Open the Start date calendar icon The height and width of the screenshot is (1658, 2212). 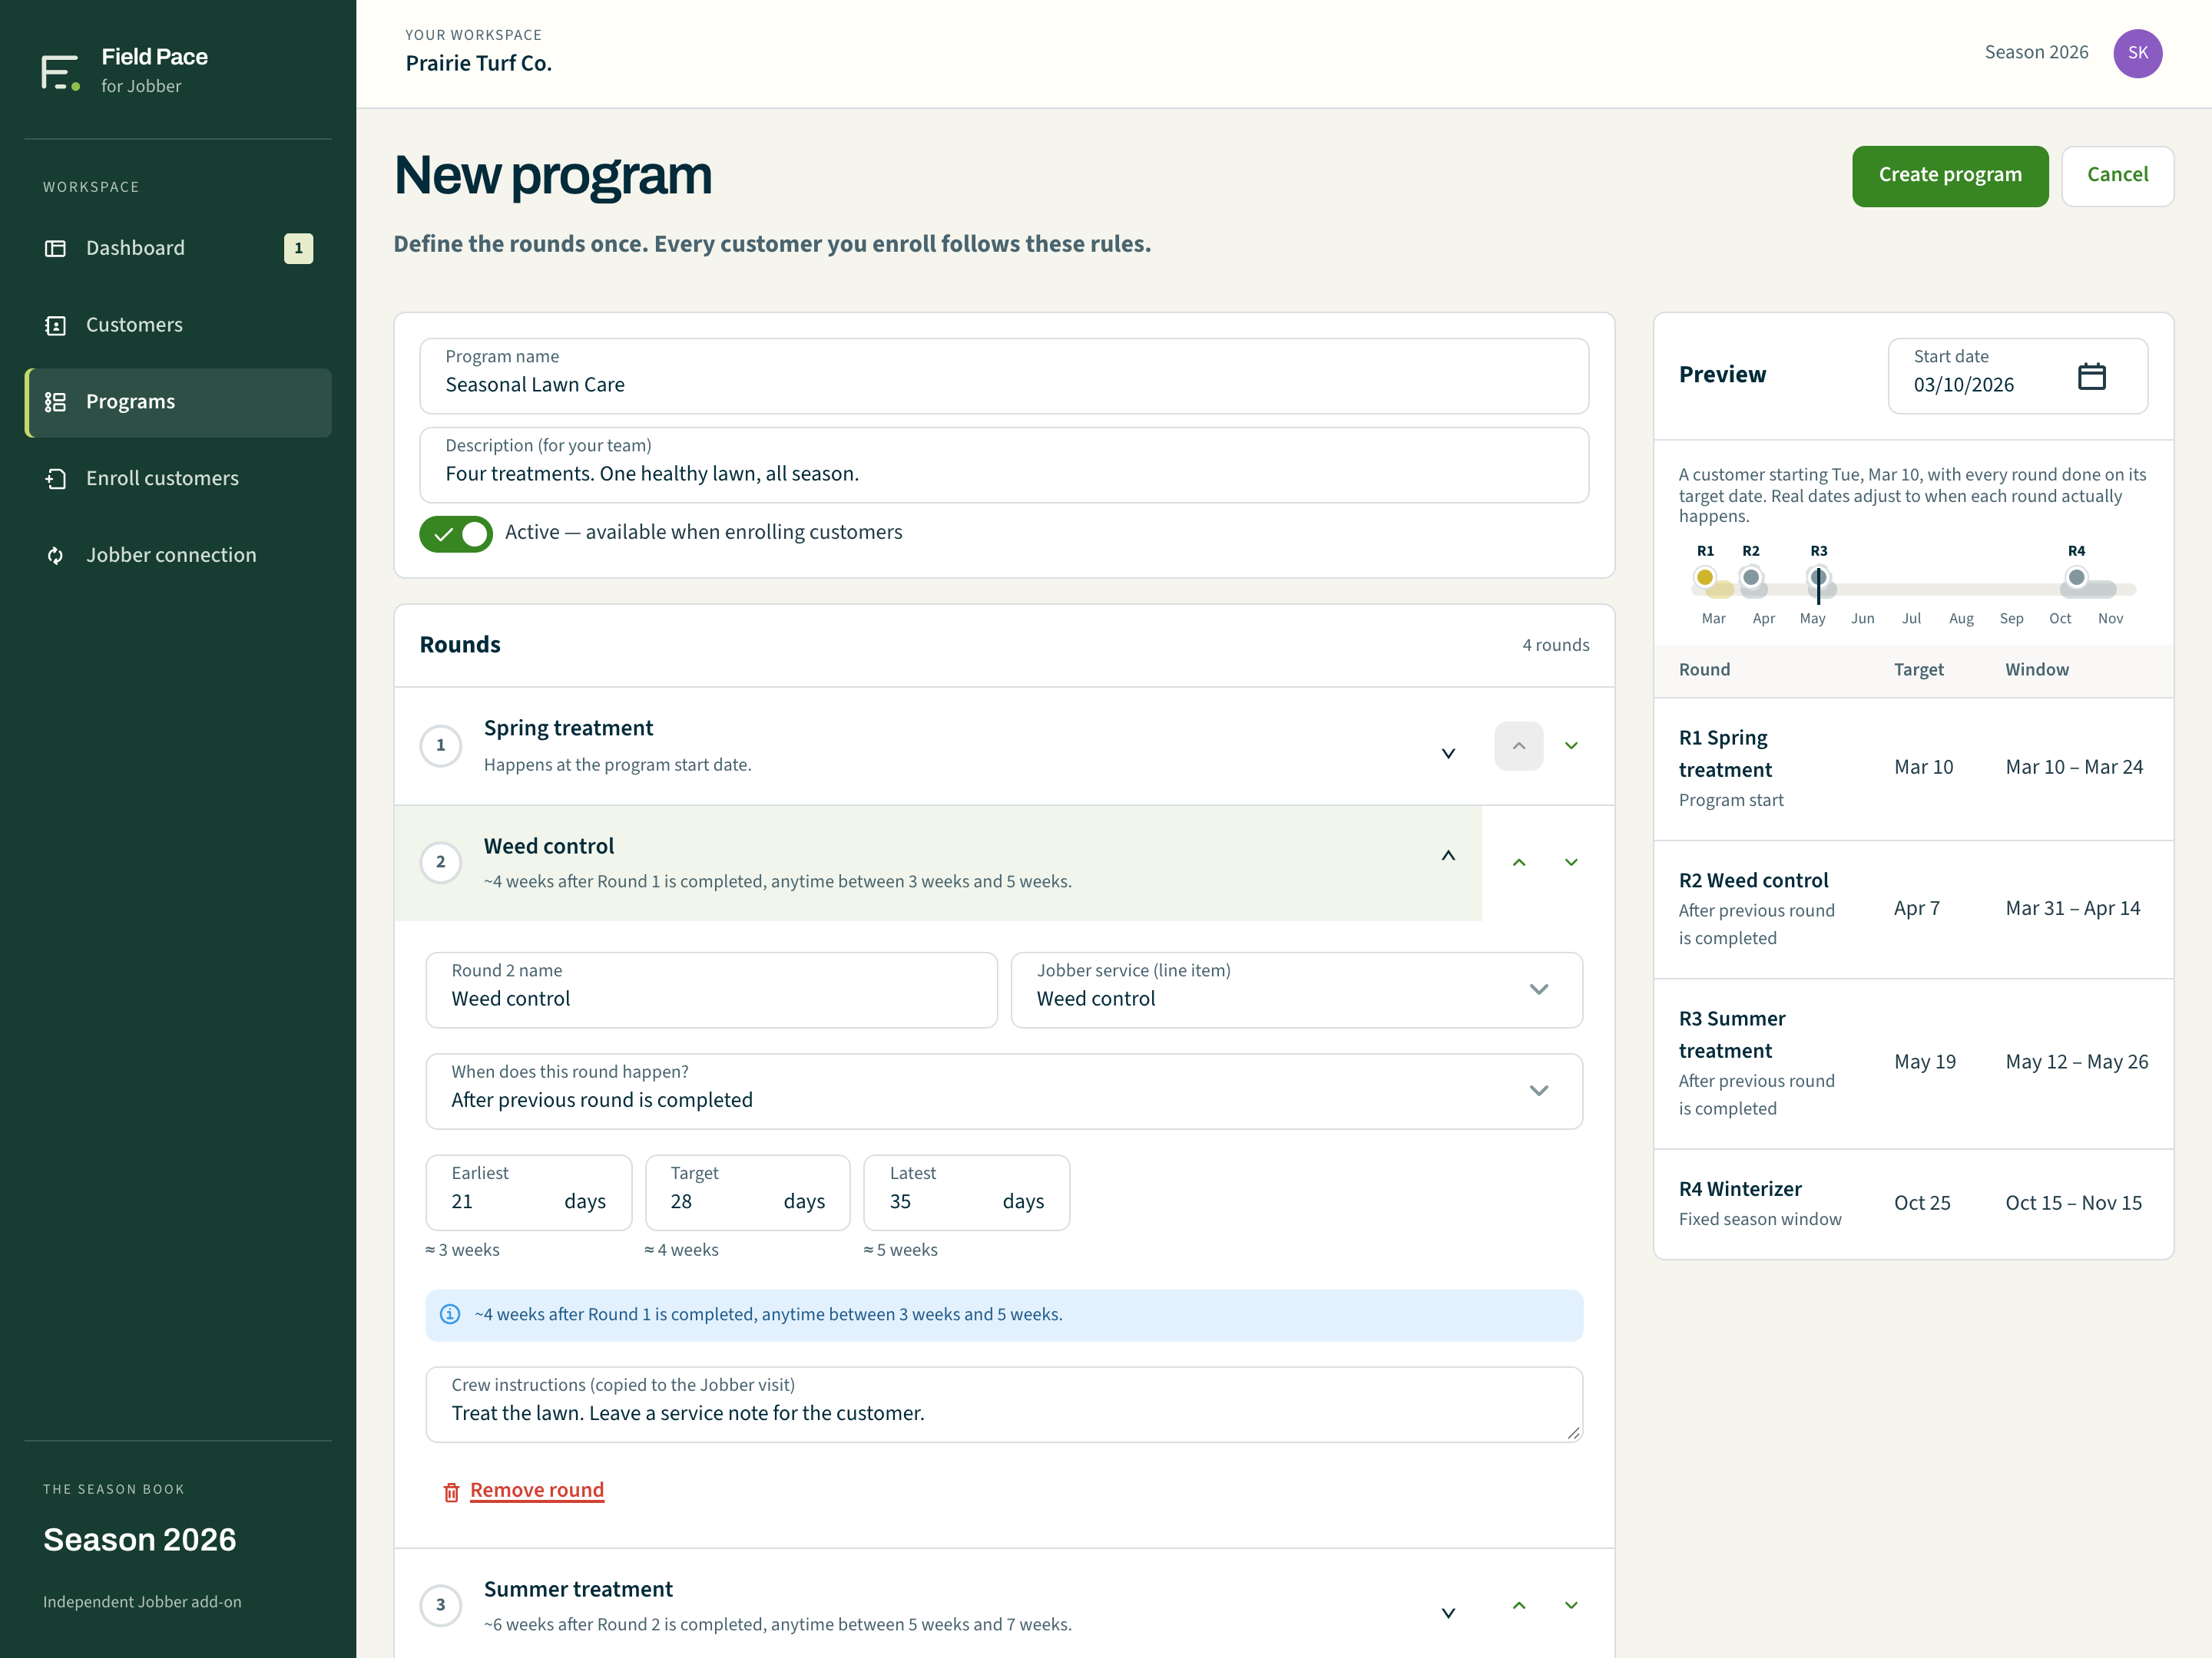point(2091,376)
